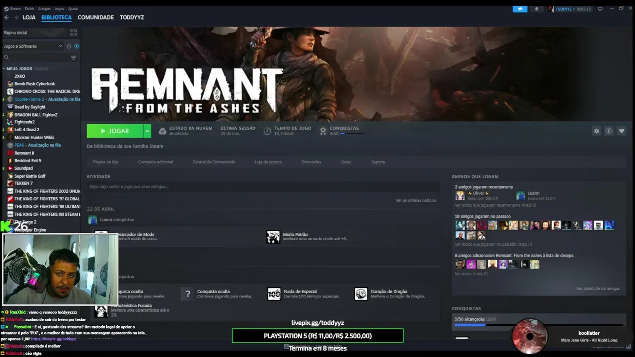Open Luann's friend avatar in friends panel

click(520, 195)
